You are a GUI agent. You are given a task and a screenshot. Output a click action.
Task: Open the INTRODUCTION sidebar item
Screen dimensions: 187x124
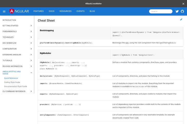(x=9, y=20)
